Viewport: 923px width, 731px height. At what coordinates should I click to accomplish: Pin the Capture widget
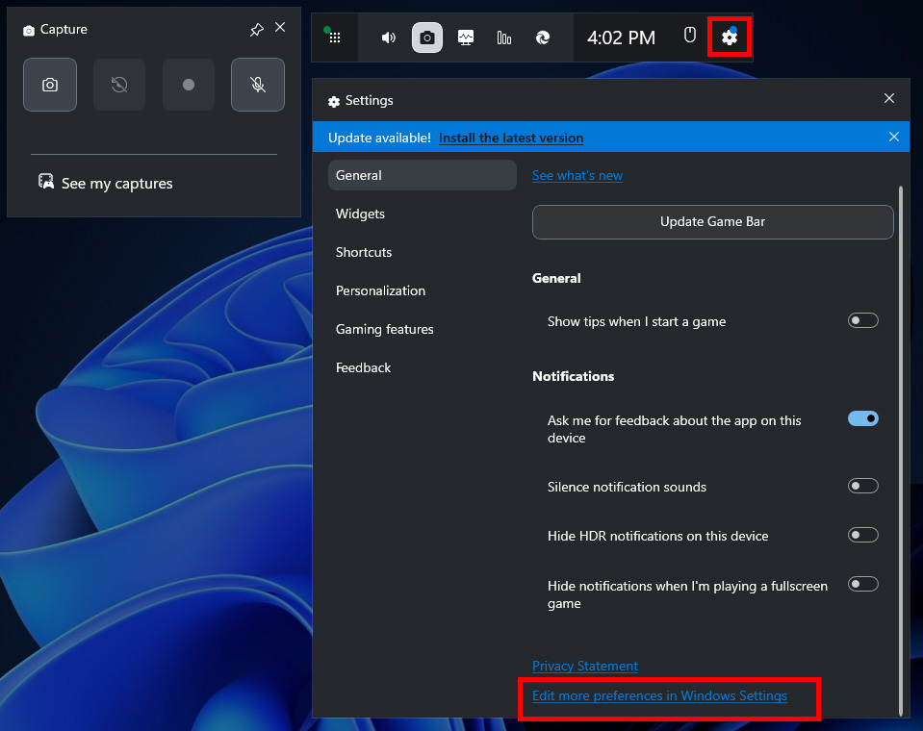pos(257,30)
